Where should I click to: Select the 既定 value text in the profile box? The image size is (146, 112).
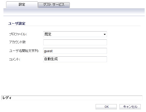[48, 34]
